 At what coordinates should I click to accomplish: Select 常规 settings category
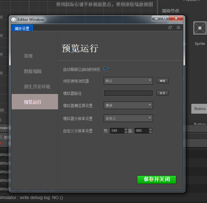coord(28,56)
